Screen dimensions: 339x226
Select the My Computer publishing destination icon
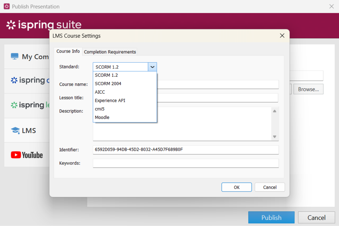point(15,56)
